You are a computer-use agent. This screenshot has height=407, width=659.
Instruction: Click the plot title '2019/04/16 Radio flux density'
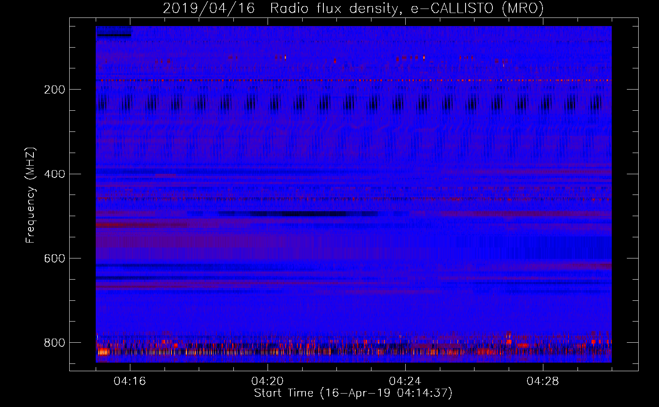[x=353, y=8]
